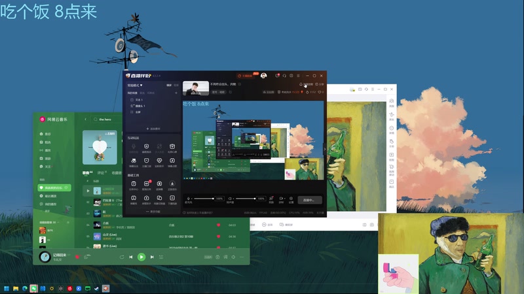Click the 连接中... stream button
524x294 pixels.
(310, 200)
